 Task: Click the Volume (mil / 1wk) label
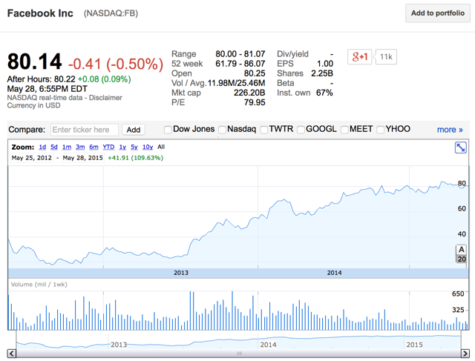coord(39,285)
